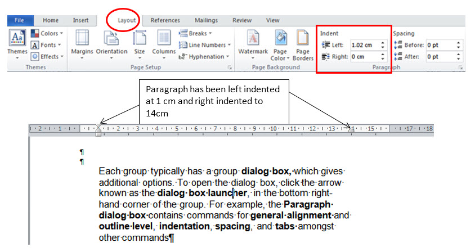
Task: Click the Indent Right icon
Action: point(326,57)
